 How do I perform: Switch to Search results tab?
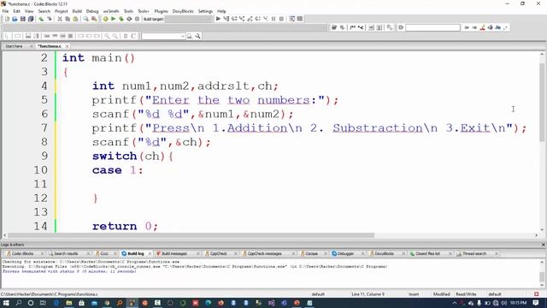click(66, 253)
